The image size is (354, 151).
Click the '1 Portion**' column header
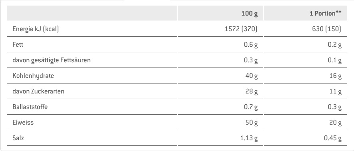pos(325,14)
